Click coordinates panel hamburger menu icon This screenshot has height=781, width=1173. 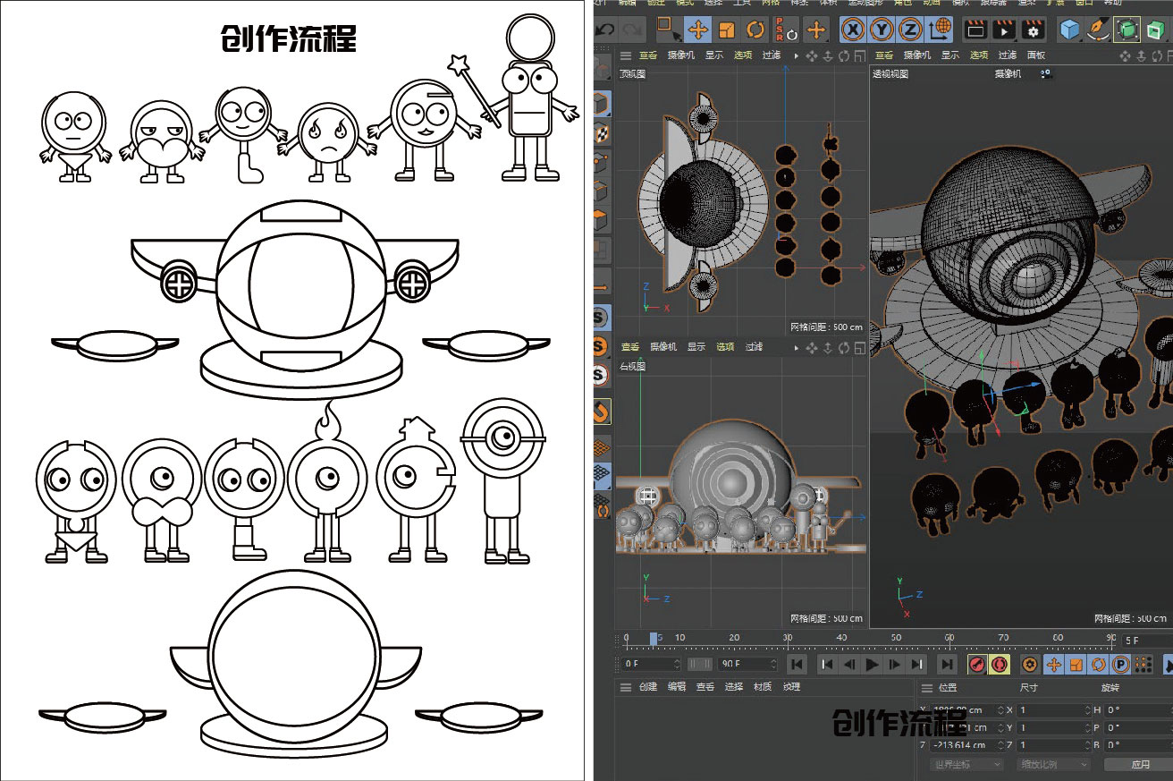point(925,687)
